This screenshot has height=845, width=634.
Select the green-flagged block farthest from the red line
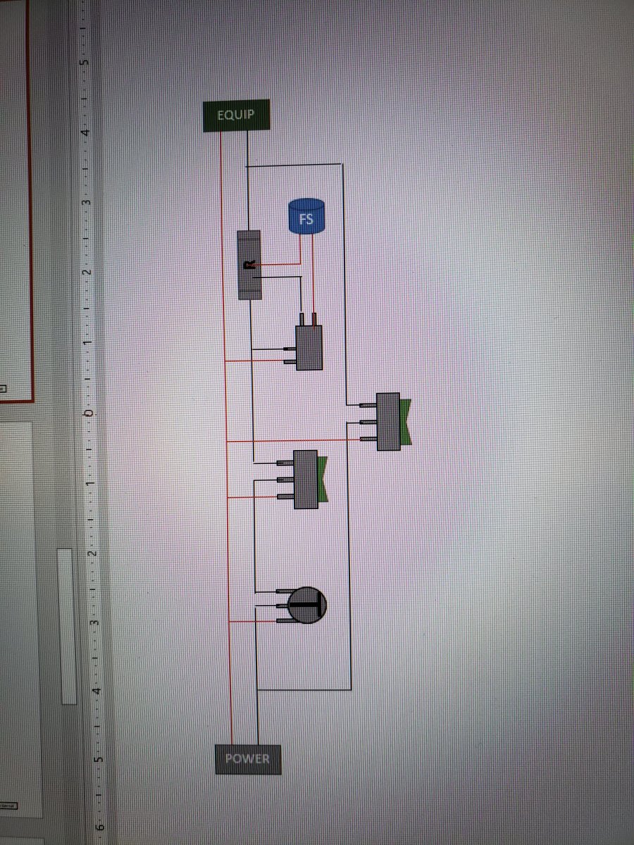(393, 421)
